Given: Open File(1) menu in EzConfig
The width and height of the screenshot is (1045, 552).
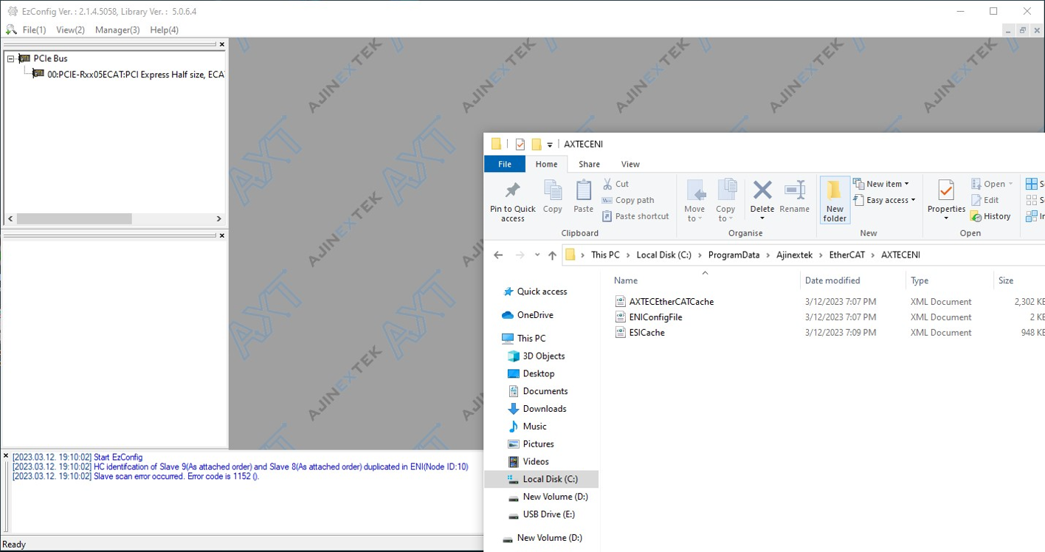Looking at the screenshot, I should 34,30.
